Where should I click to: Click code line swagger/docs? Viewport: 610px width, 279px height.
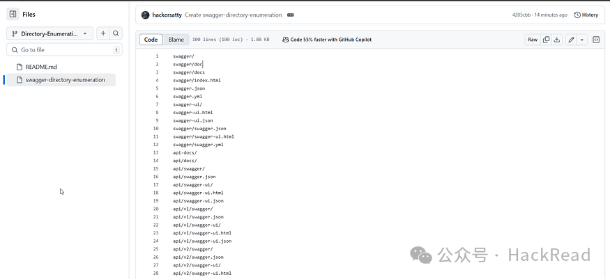(189, 72)
